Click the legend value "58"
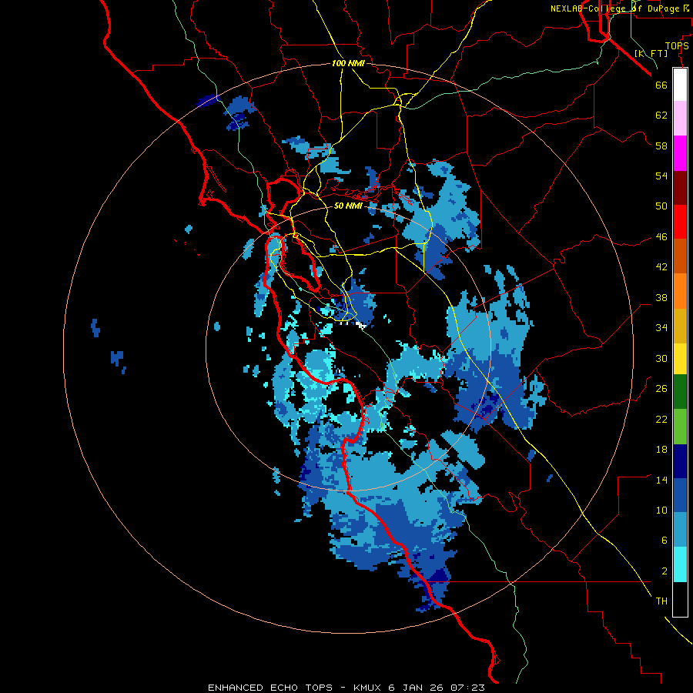The width and height of the screenshot is (693, 693). tap(661, 146)
